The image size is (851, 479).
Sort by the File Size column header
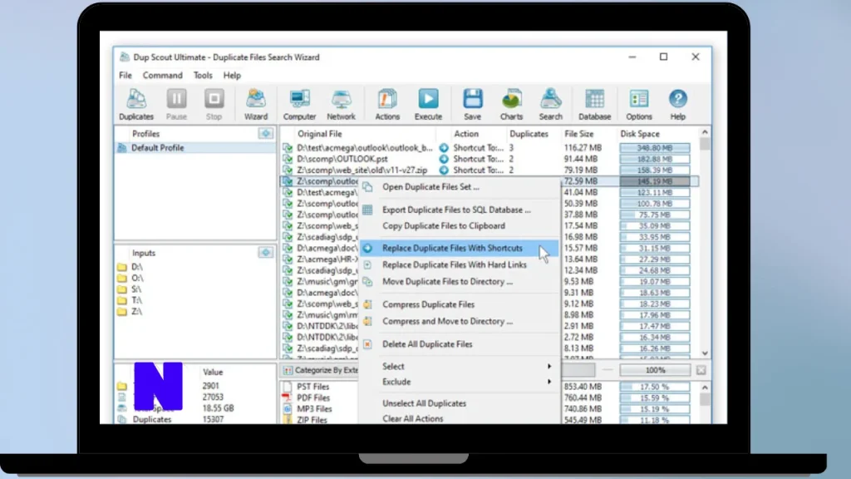tap(578, 134)
